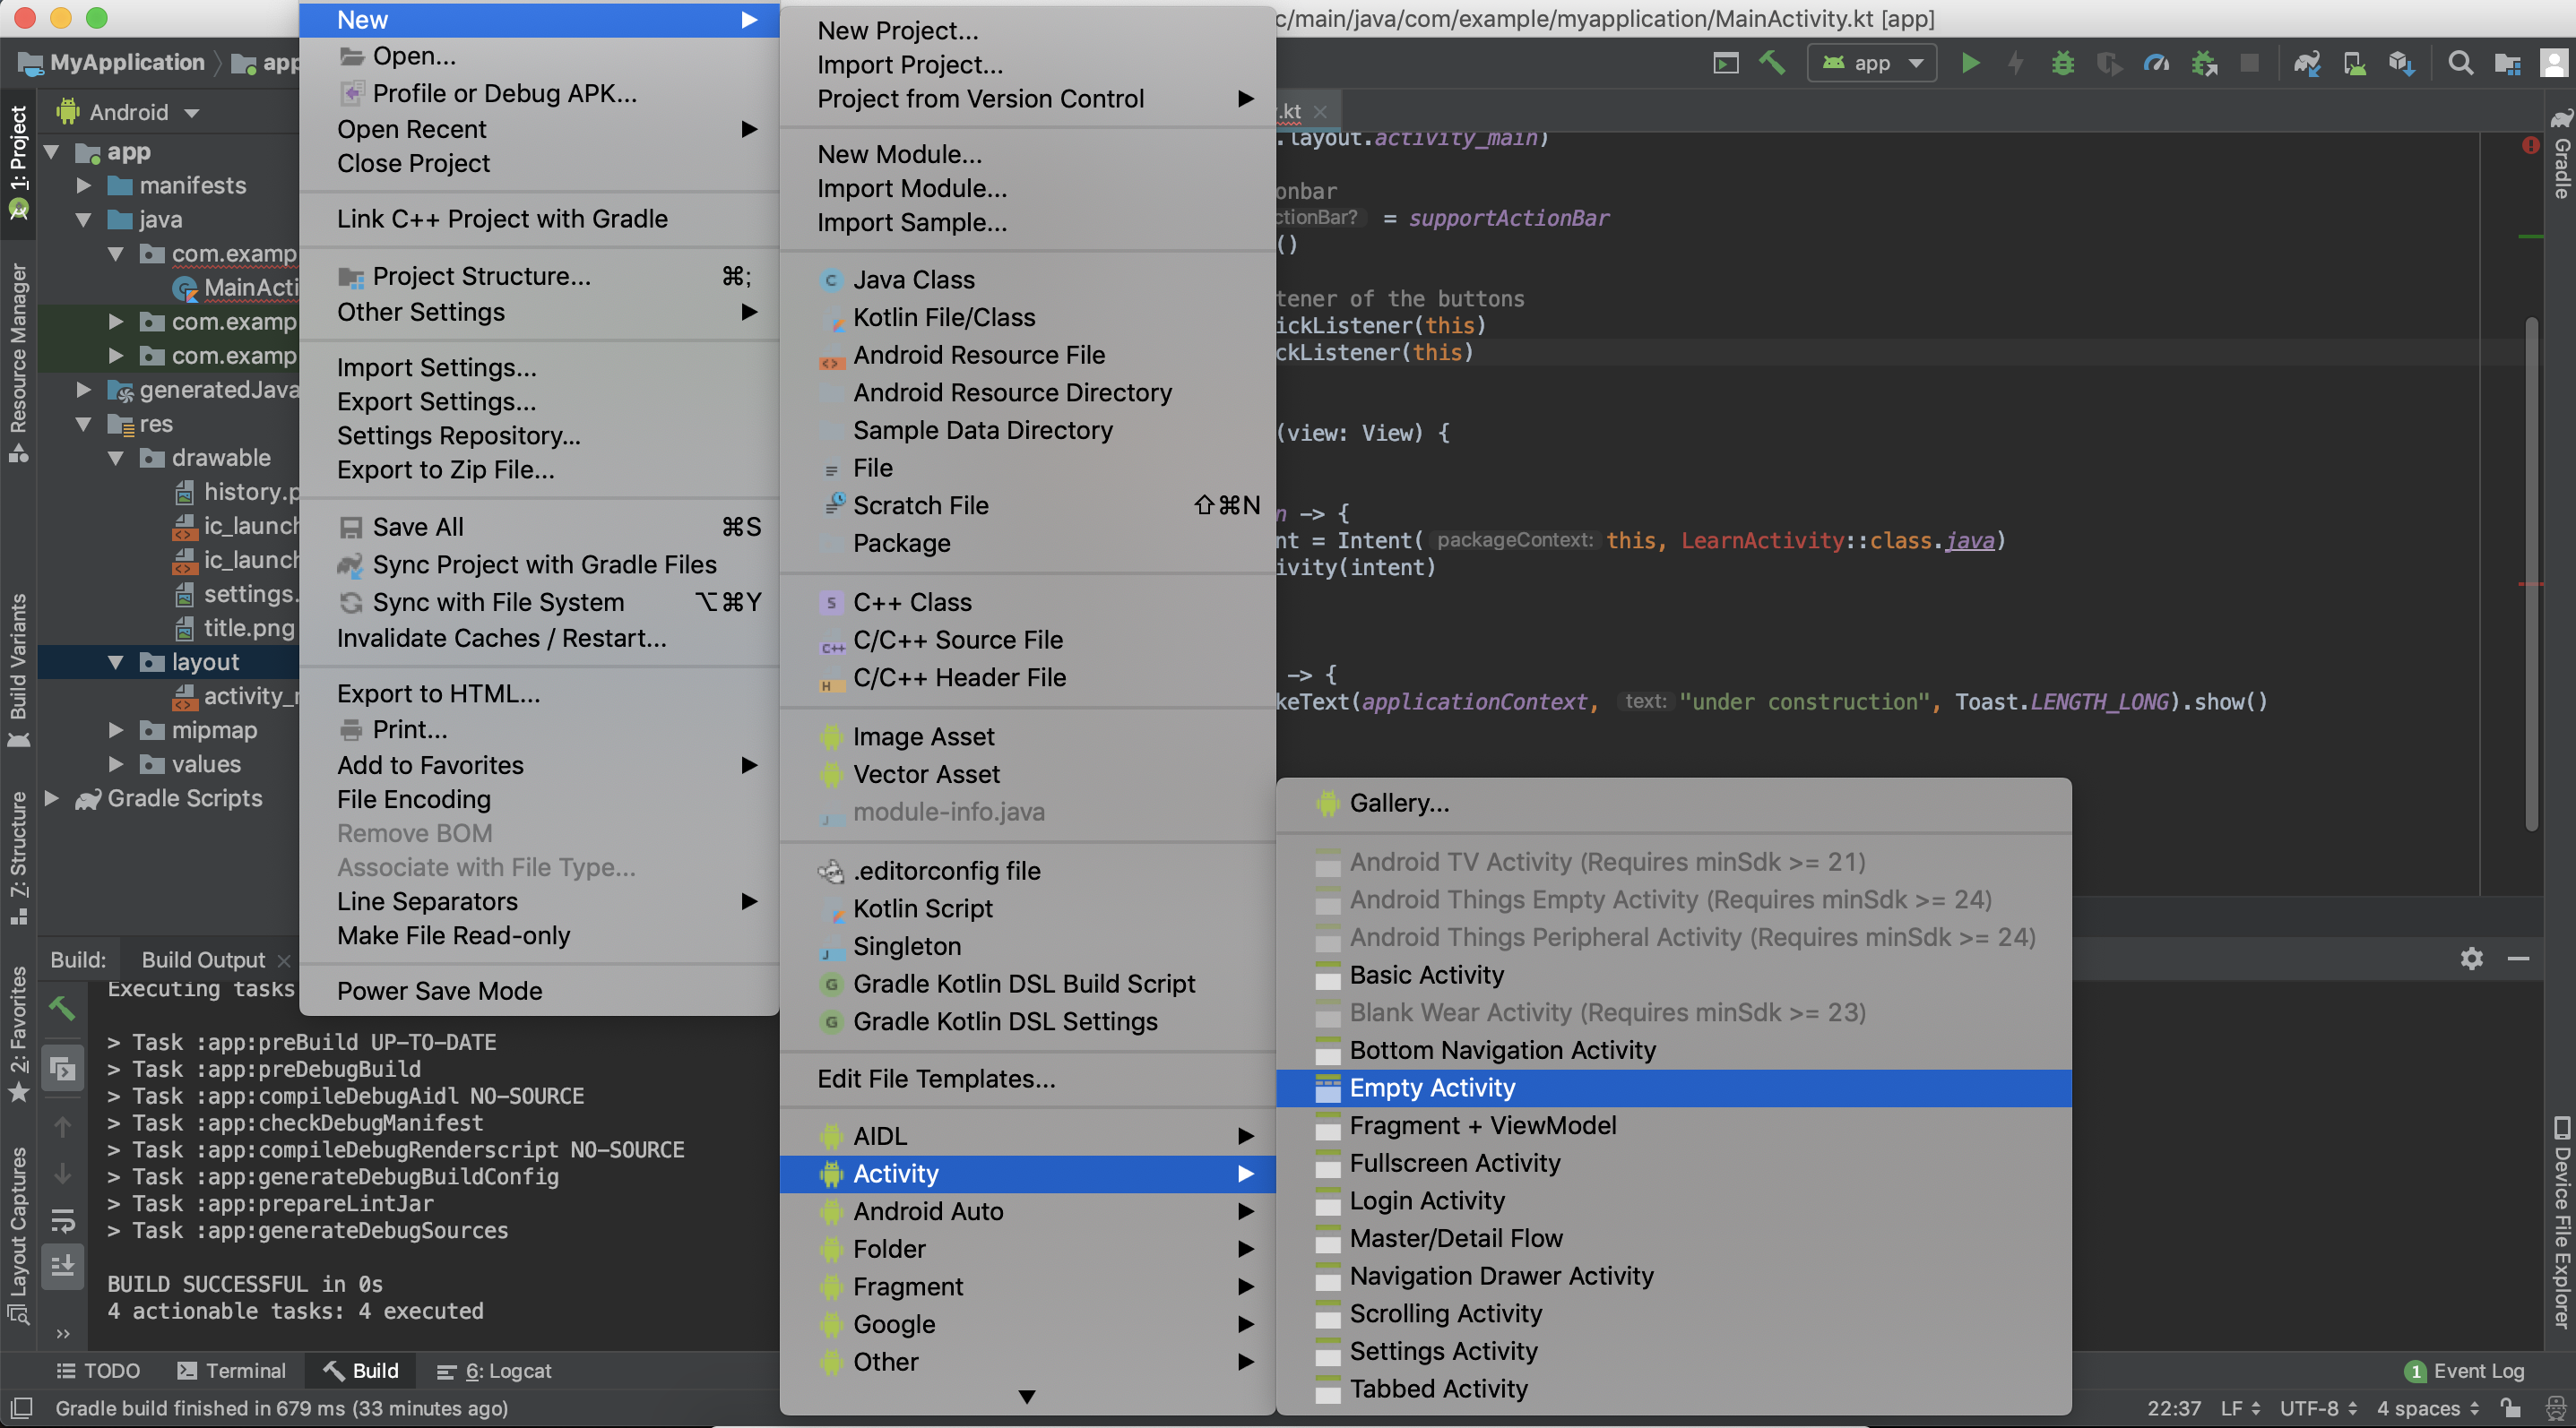Open Project from Version Control submenu
The image size is (2576, 1428).
point(1027,99)
